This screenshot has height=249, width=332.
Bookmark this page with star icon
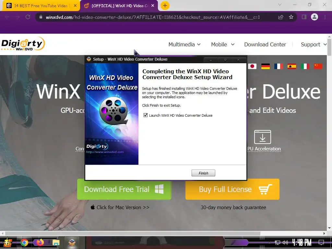click(x=291, y=17)
